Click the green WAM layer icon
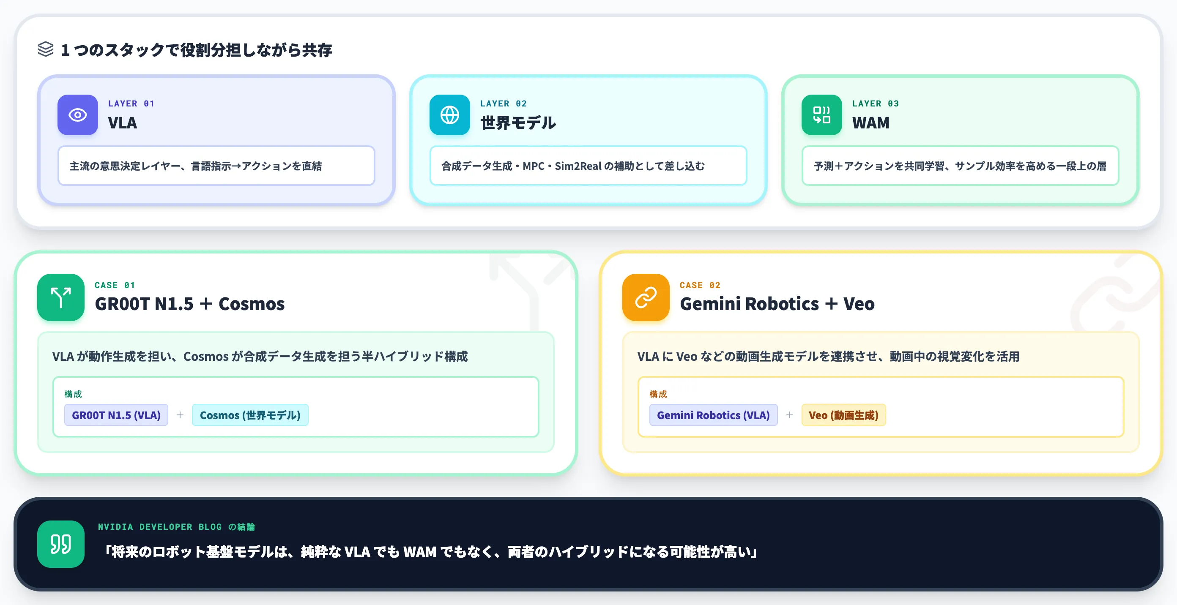Viewport: 1177px width, 605px height. pos(821,114)
